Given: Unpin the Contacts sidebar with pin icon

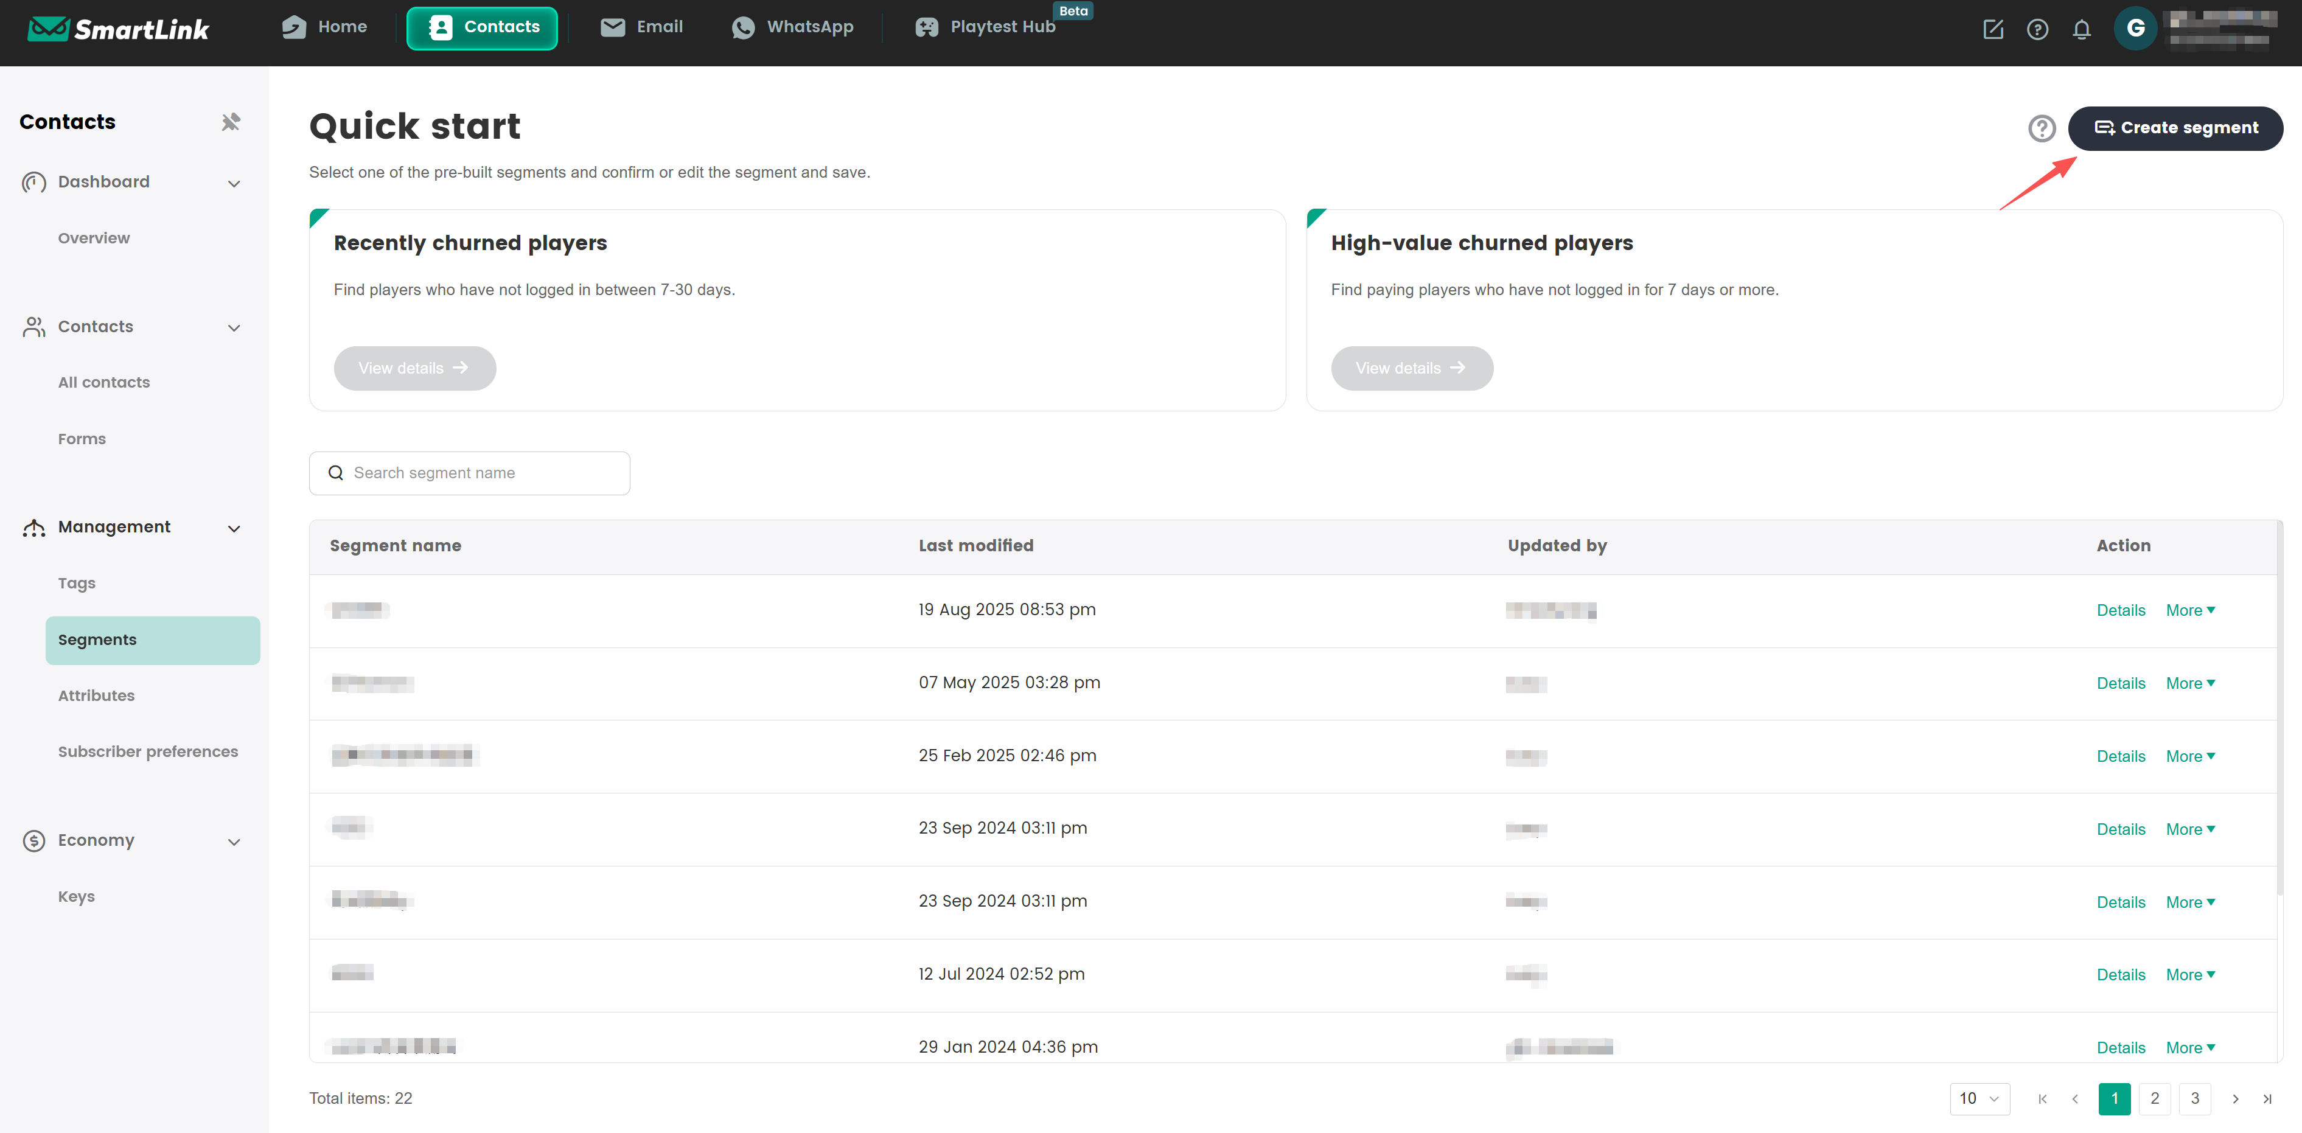Looking at the screenshot, I should [x=231, y=122].
